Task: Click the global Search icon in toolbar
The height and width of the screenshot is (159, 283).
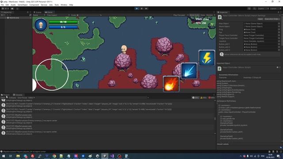Action: (x=254, y=8)
